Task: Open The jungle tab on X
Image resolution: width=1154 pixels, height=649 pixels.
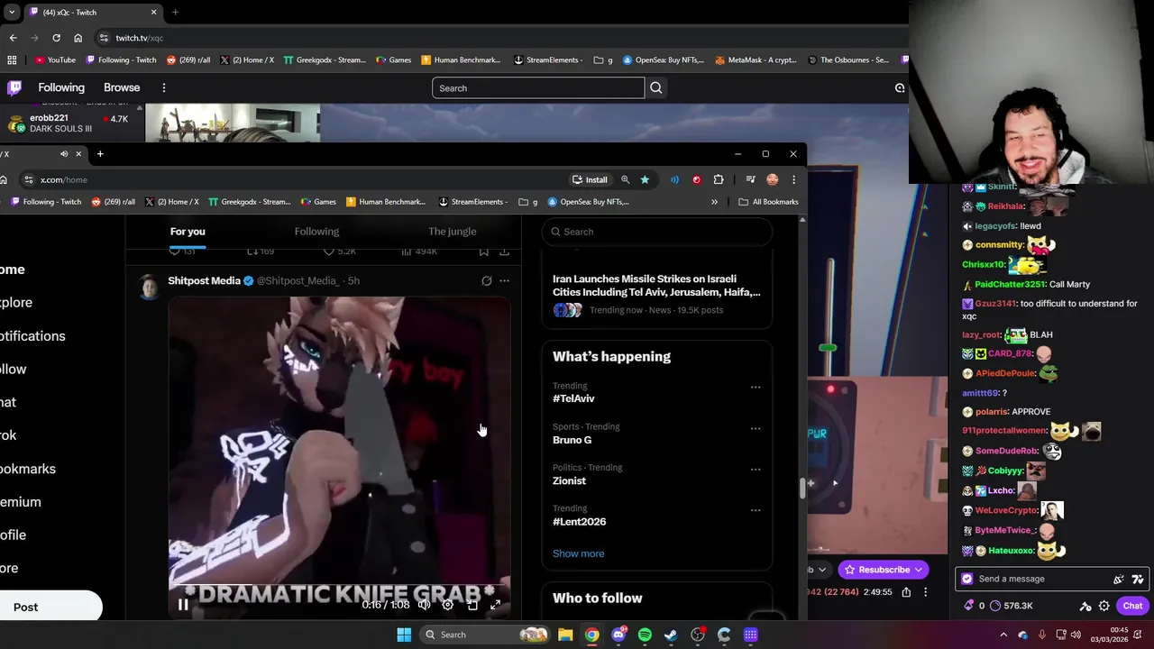Action: coord(452,232)
